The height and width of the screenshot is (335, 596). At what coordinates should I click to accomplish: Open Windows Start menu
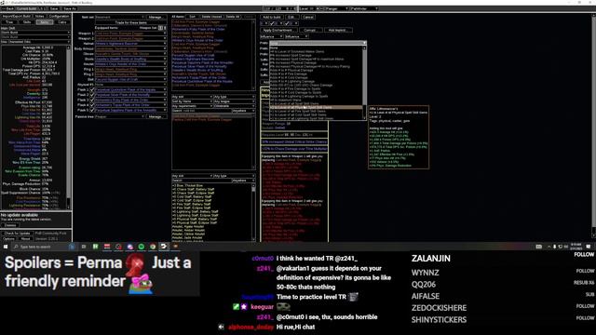pyautogui.click(x=6, y=247)
